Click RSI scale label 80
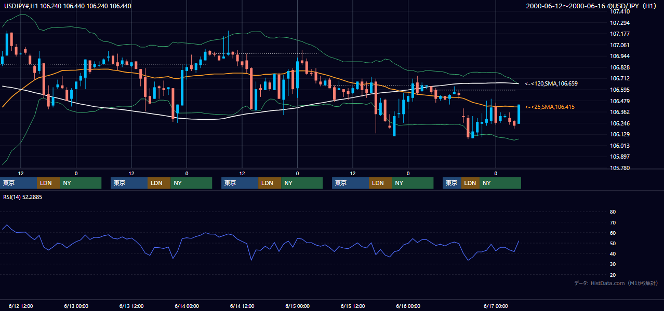 click(613, 212)
